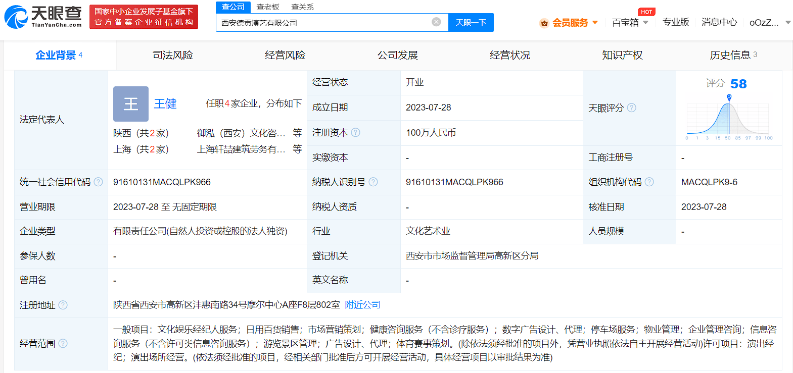Clear the search box with X icon

click(436, 22)
